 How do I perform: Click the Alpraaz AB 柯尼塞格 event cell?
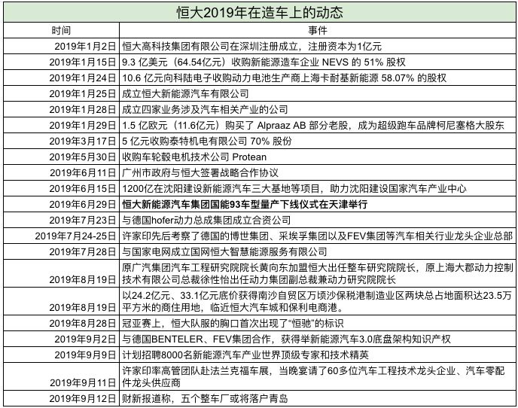[x=317, y=126]
